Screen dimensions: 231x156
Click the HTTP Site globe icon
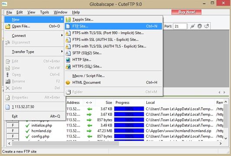[68, 60]
